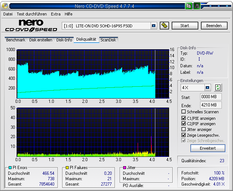Click the copy icon in title bar
Screen dimensions: 233x191
(189, 6)
